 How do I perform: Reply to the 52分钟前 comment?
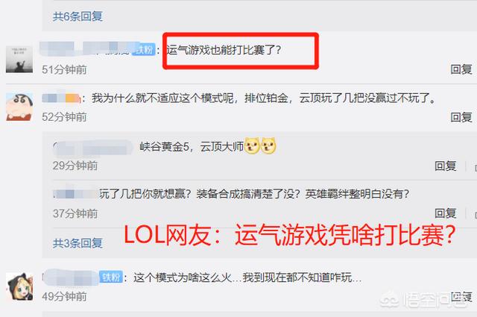461,117
